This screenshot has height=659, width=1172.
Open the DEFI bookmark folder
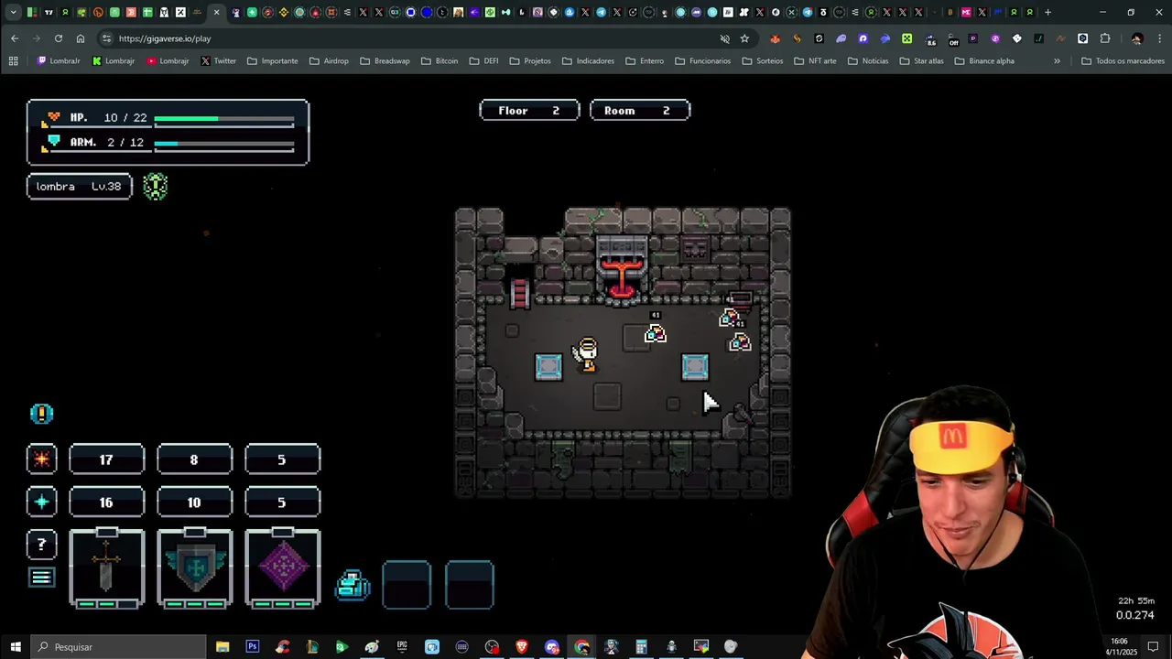tap(485, 61)
